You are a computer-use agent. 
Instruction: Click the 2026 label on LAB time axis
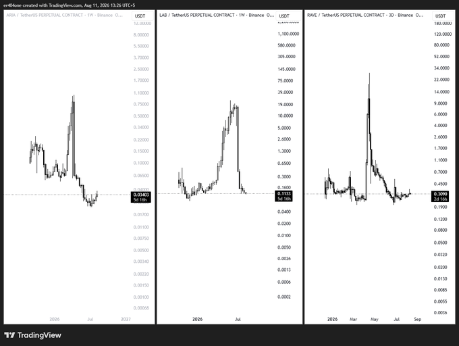(x=197, y=319)
